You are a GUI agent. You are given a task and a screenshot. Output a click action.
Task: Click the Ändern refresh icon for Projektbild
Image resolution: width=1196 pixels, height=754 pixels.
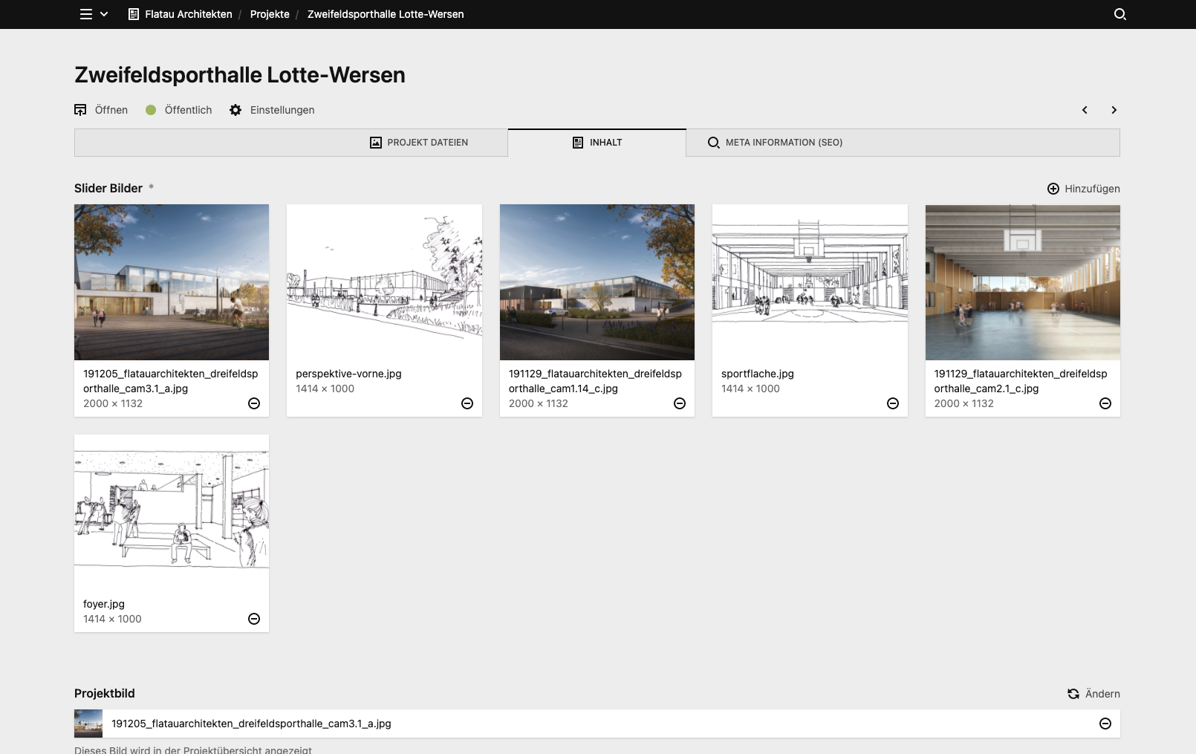click(1073, 694)
